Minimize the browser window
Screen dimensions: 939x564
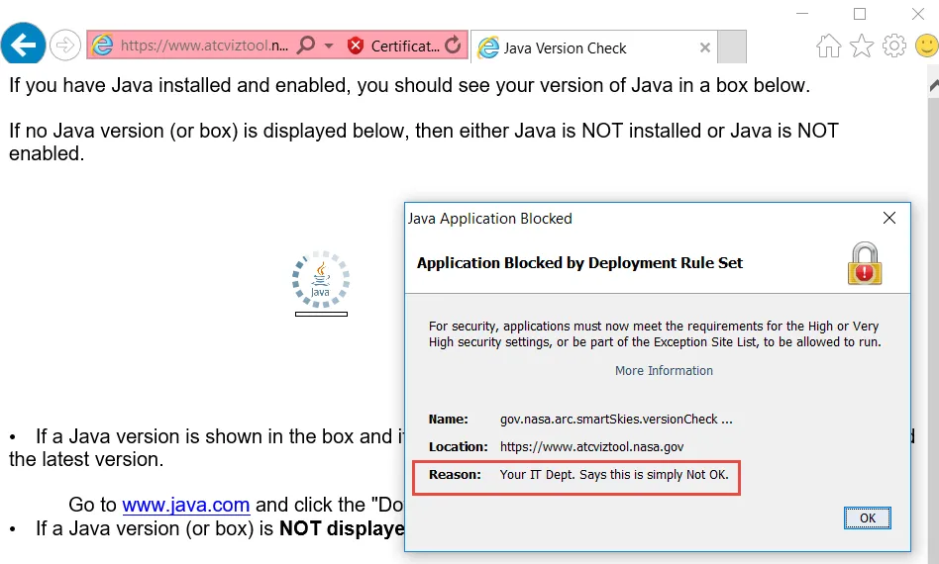click(802, 14)
